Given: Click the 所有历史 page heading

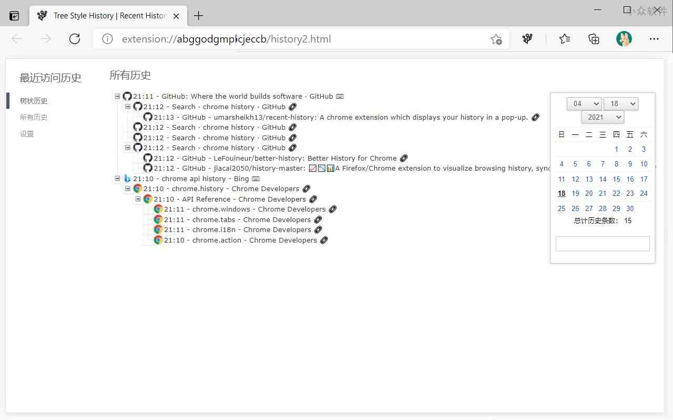Looking at the screenshot, I should tap(130, 75).
